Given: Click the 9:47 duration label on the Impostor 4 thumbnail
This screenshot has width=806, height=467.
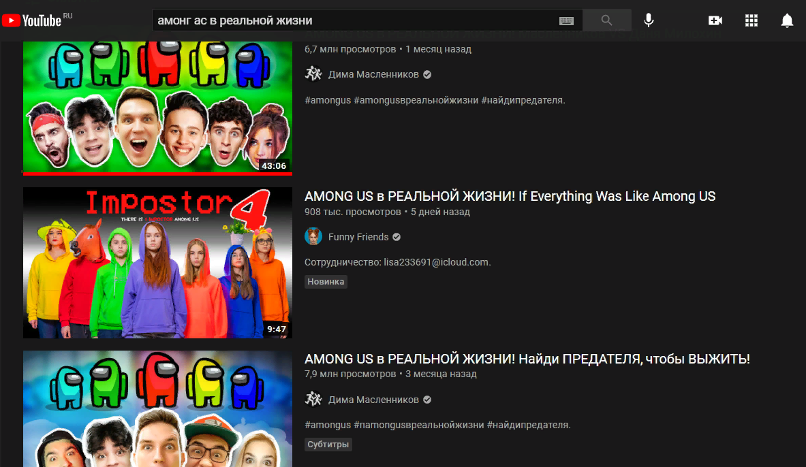Looking at the screenshot, I should pos(277,329).
